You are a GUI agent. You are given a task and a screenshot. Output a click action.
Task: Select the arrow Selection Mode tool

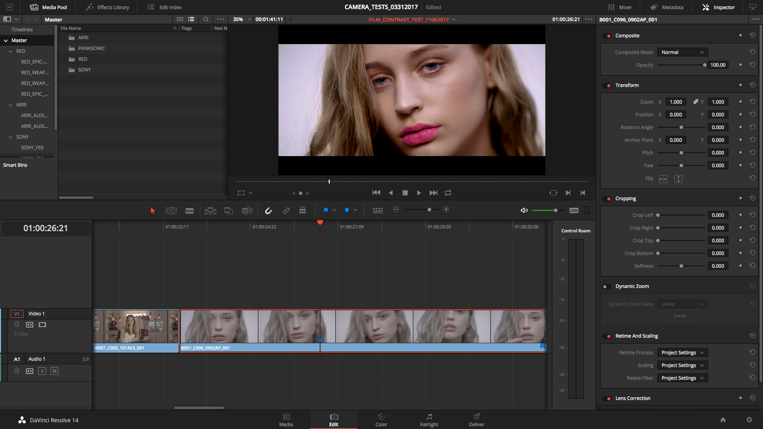153,211
